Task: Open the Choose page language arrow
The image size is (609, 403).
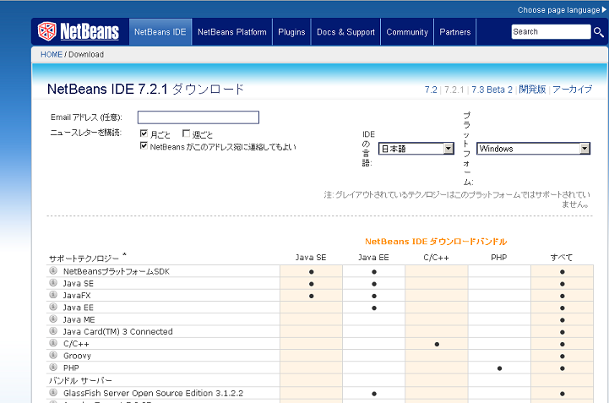Action: click(604, 9)
